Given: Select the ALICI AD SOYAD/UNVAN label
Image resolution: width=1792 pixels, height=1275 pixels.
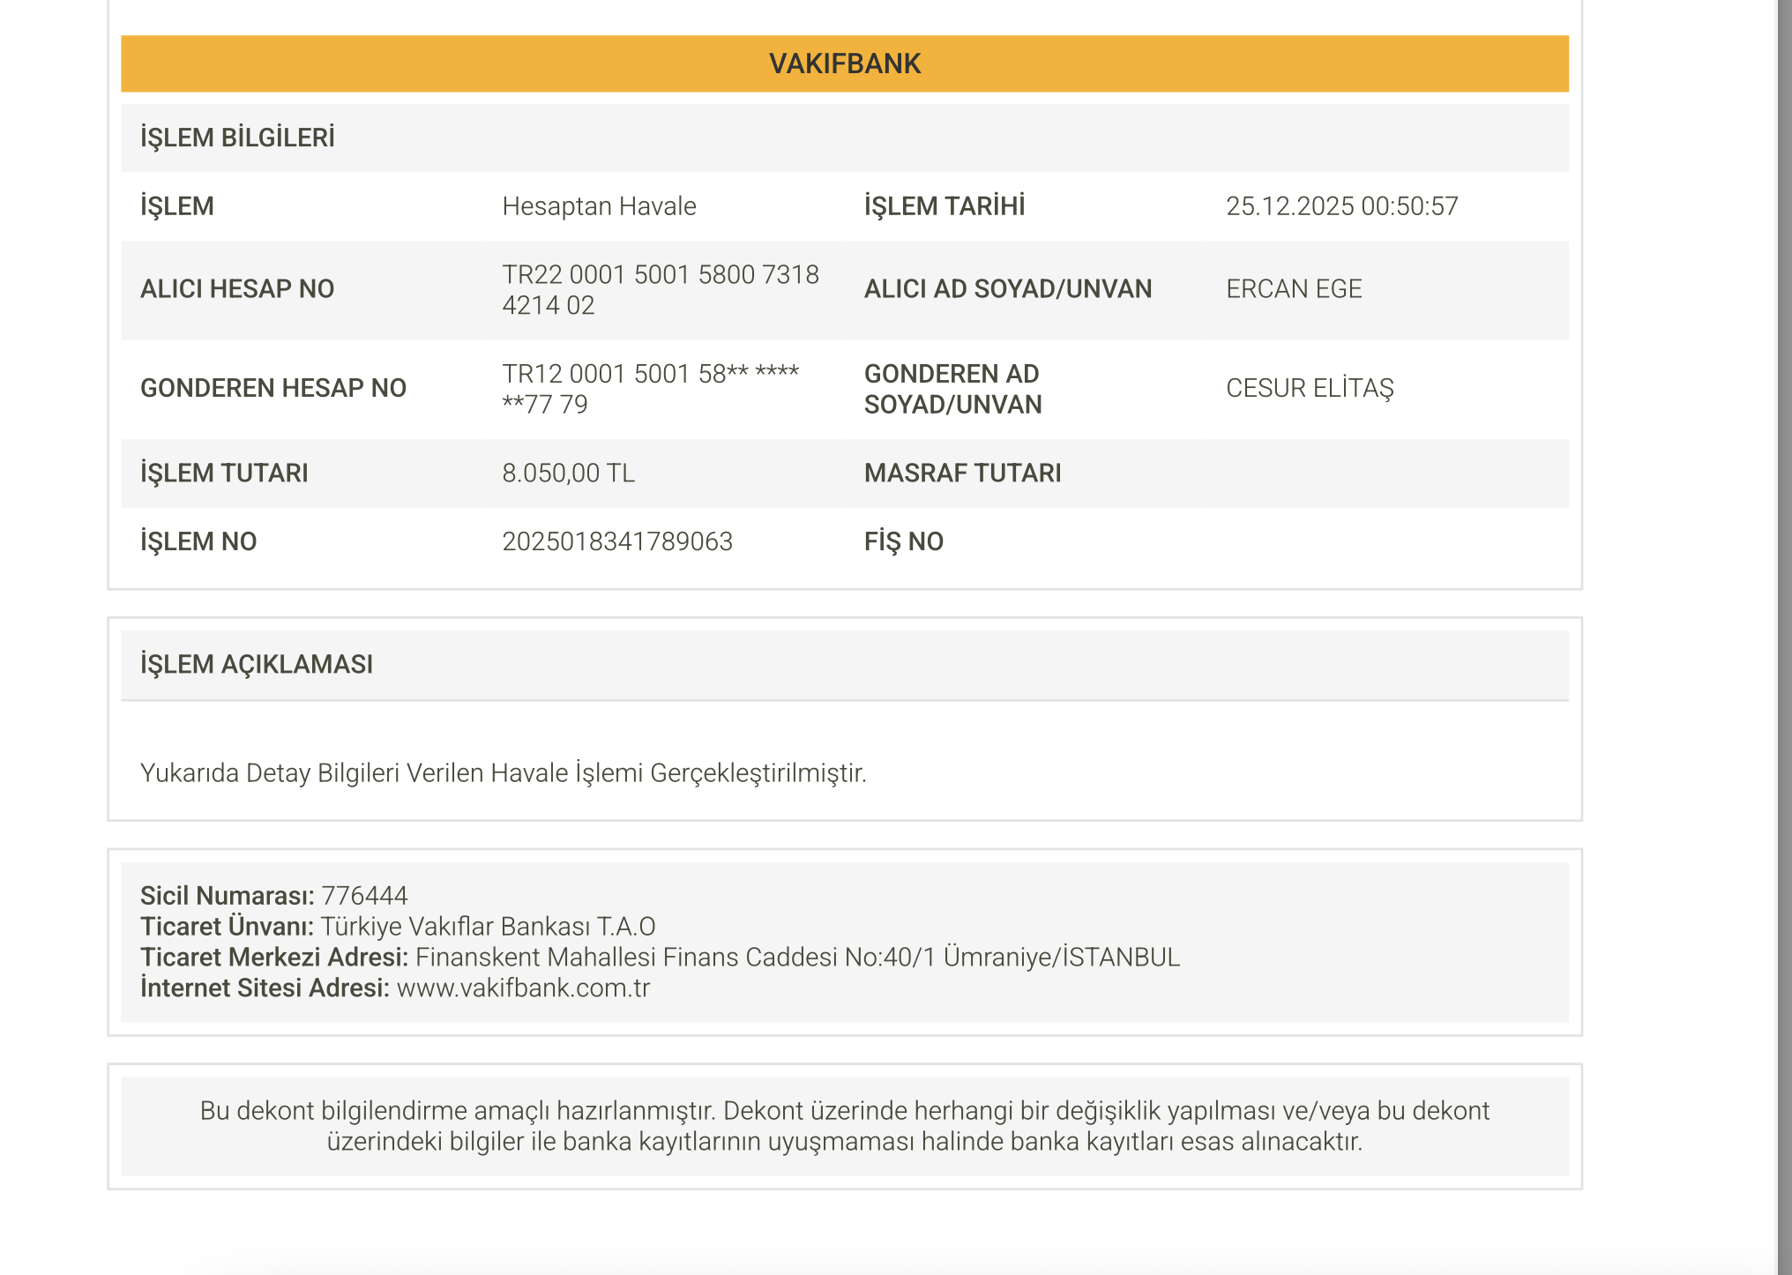Looking at the screenshot, I should [x=1008, y=289].
